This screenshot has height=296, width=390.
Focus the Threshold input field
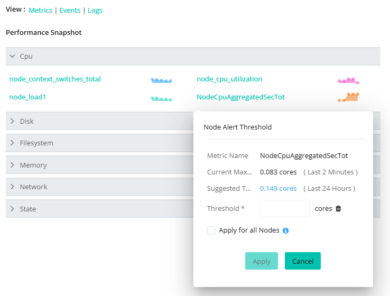click(284, 208)
